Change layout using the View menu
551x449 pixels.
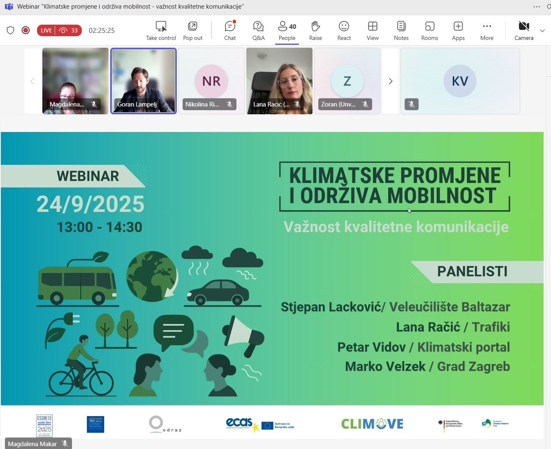coord(373,31)
